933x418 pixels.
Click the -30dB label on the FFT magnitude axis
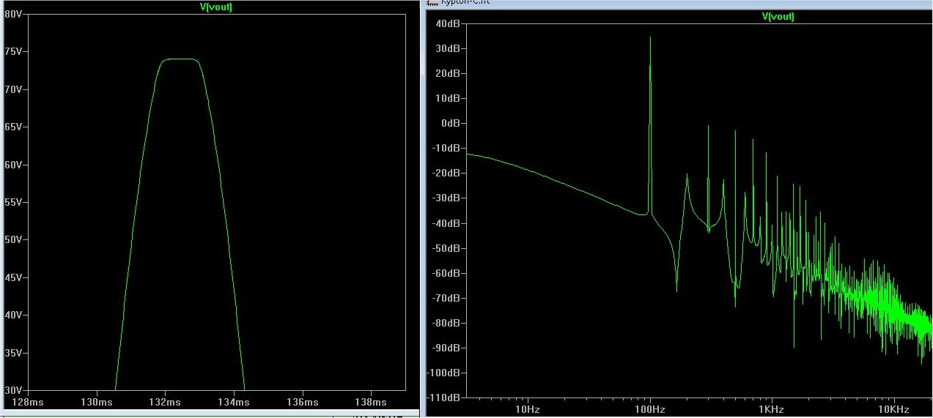[x=446, y=198]
